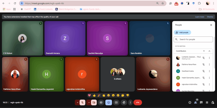Send the thumbs up emoji reaction

94,95
